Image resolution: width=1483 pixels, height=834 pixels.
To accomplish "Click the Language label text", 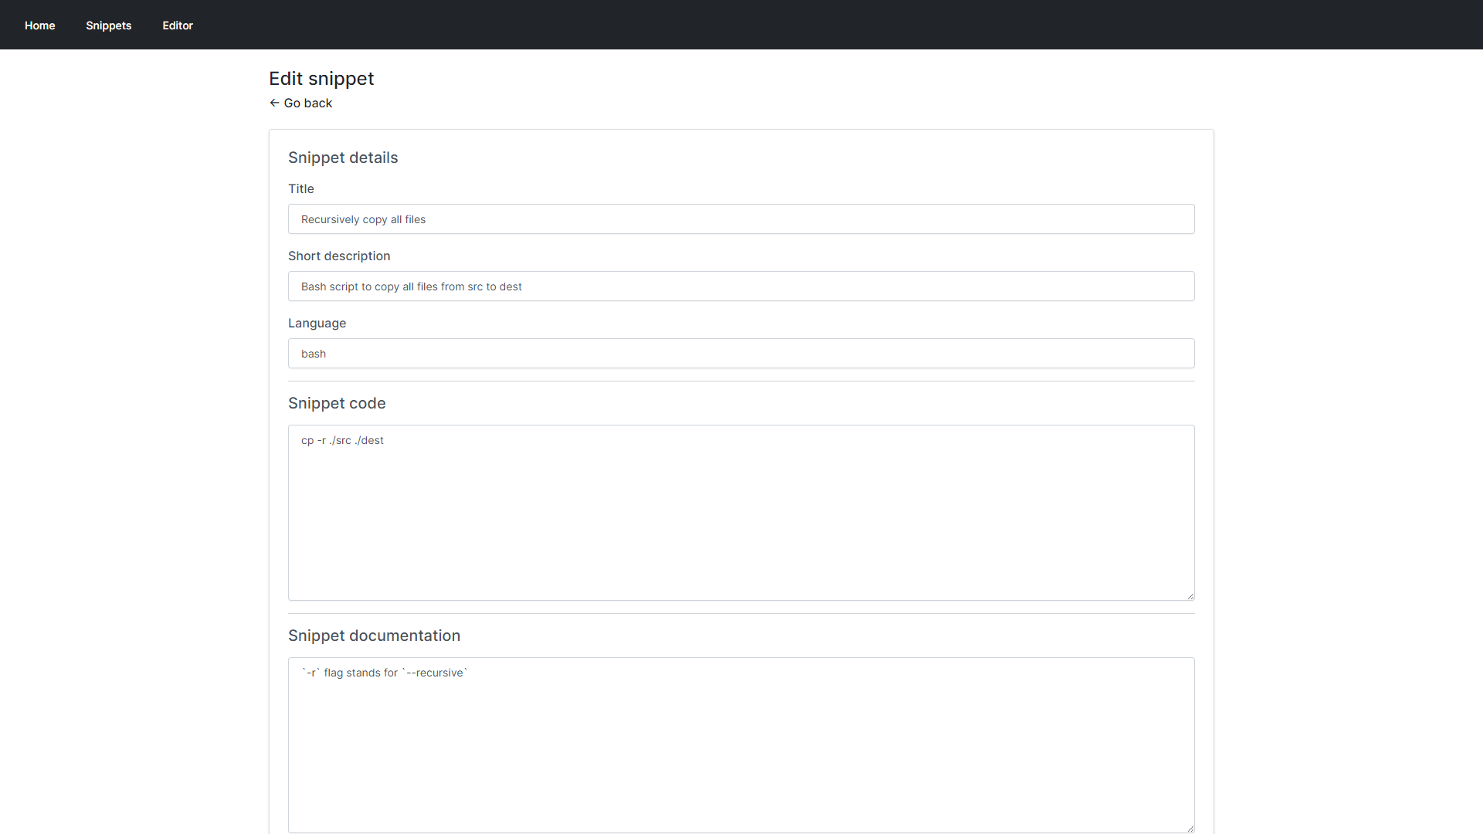I will pos(317,323).
